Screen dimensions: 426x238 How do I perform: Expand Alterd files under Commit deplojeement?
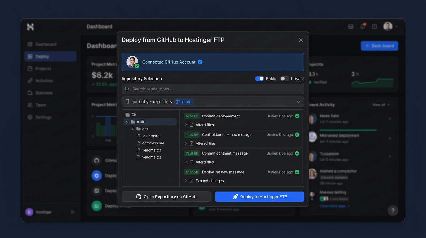click(186, 125)
